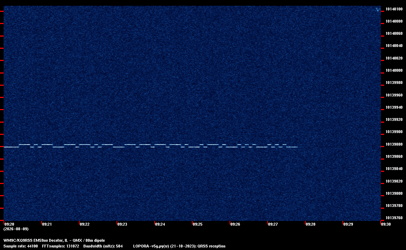Image resolution: width=406 pixels, height=250 pixels.
Task: Click the FFTsamples: 131072 text
Action: [61, 246]
